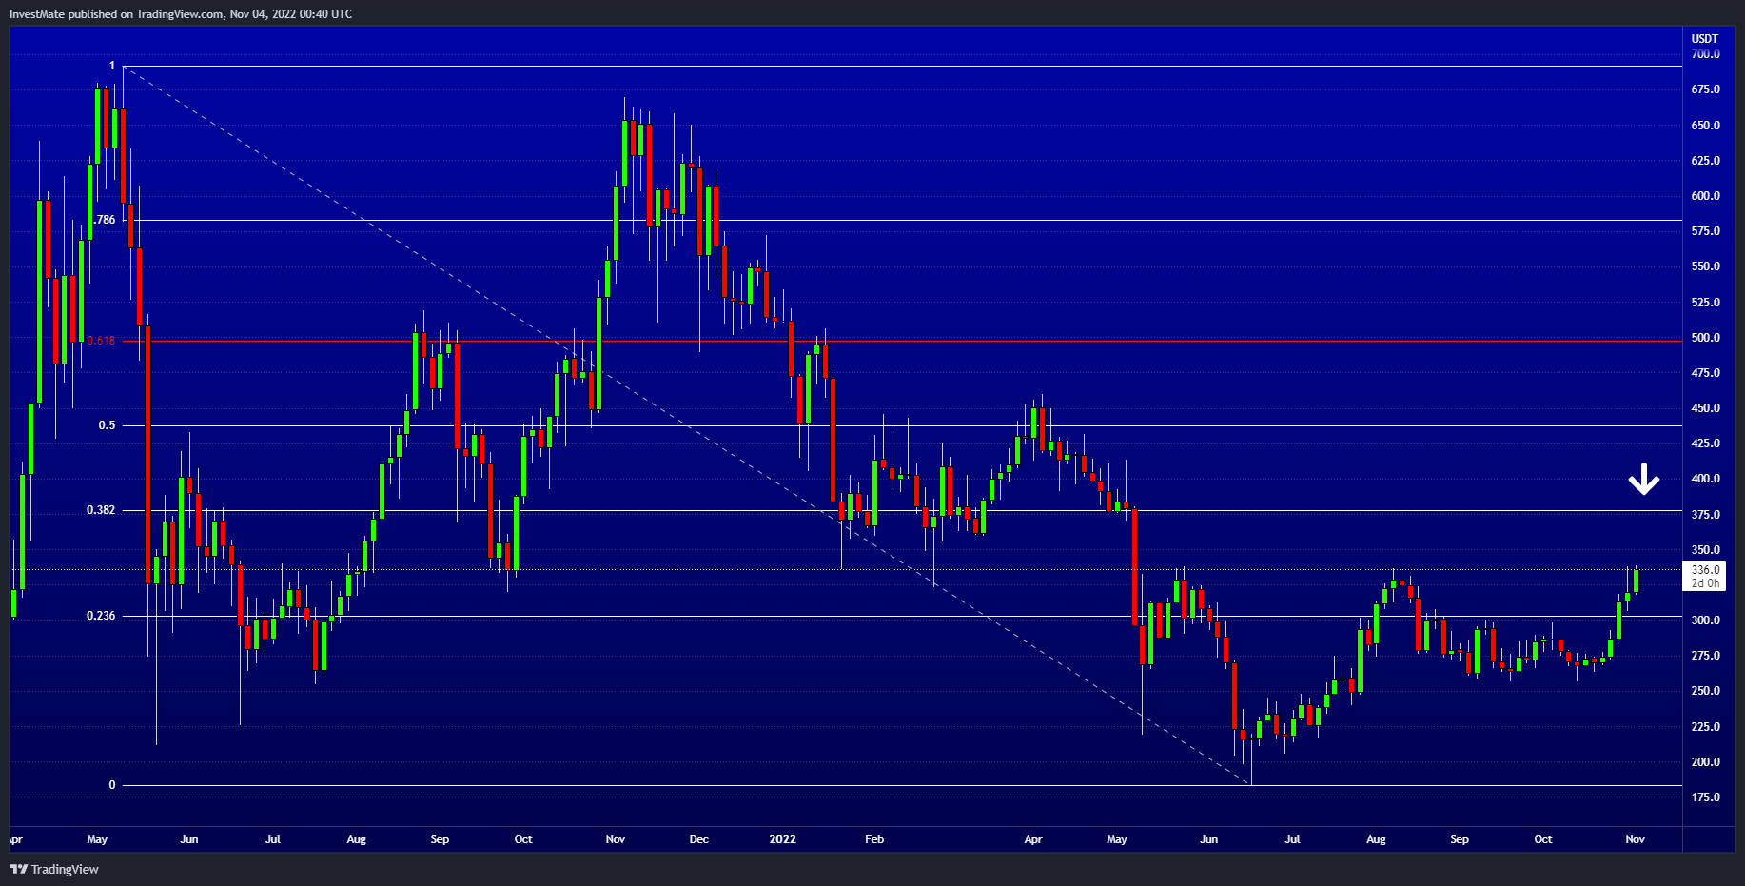Click the Dec label on time axis
The height and width of the screenshot is (886, 1745).
click(698, 839)
